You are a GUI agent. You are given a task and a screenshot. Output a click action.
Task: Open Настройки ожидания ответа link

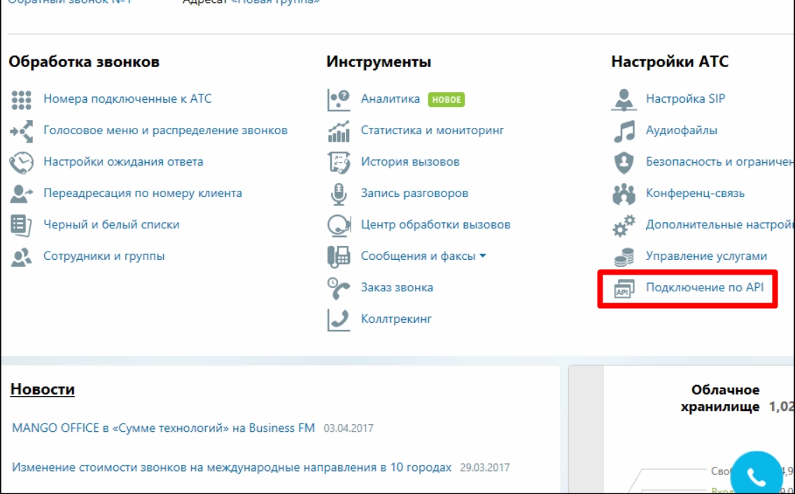pyautogui.click(x=123, y=162)
